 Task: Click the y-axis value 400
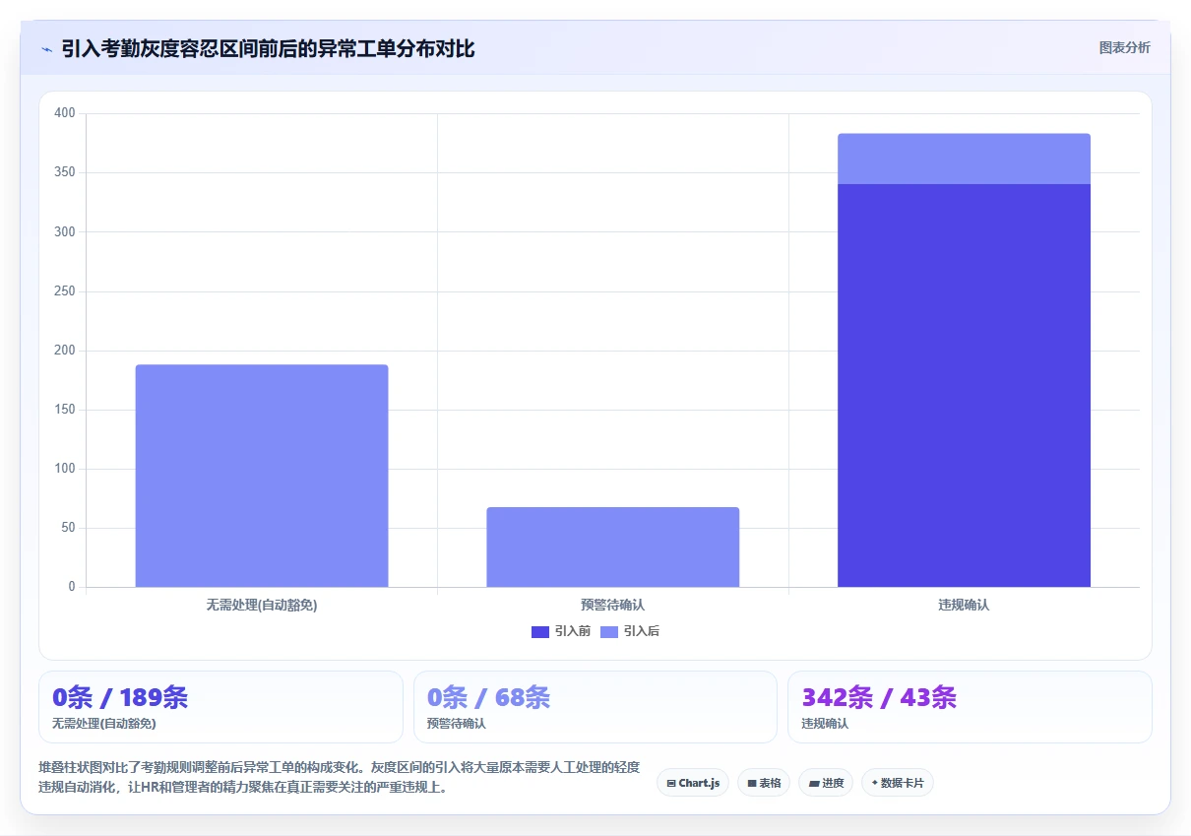(65, 113)
